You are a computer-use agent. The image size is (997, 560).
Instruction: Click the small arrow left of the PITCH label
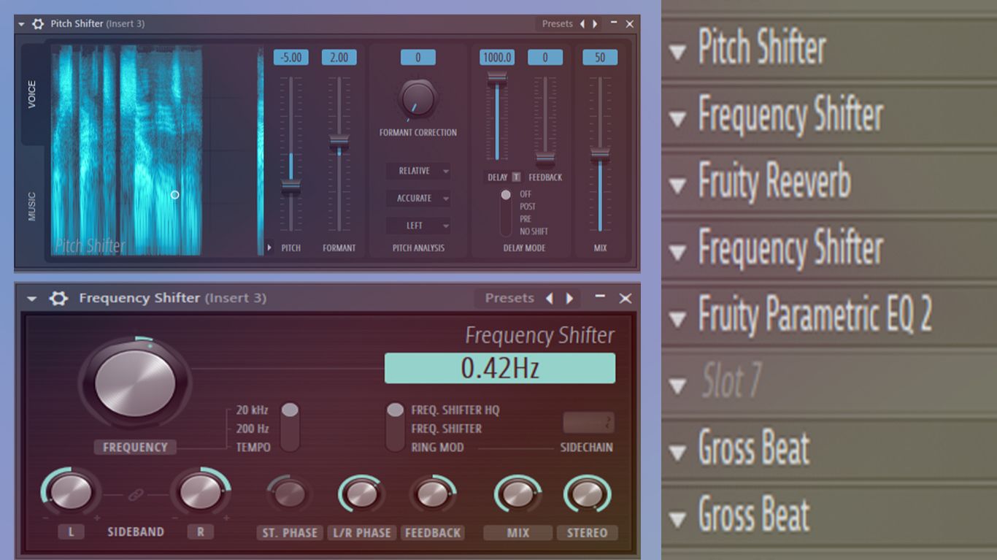click(269, 248)
